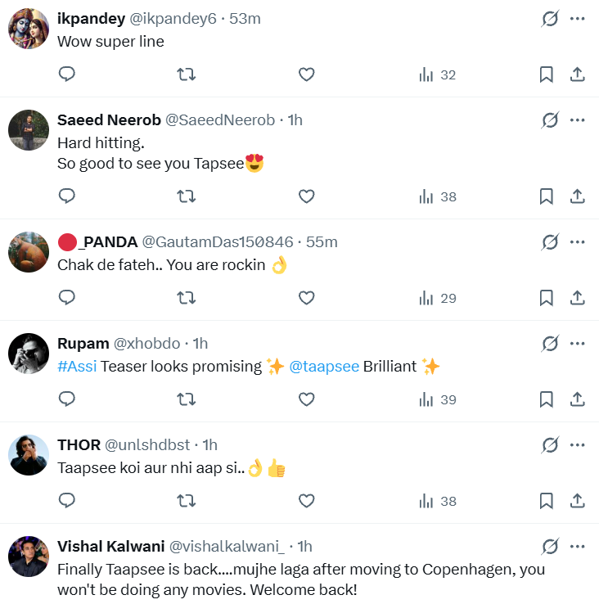Reply to ikpandey's comment
Viewport: 599px width, 604px height.
click(67, 74)
